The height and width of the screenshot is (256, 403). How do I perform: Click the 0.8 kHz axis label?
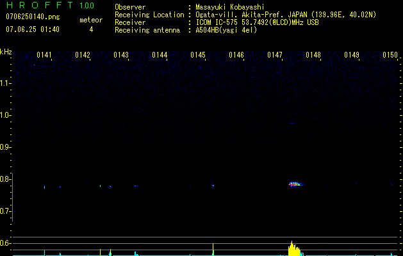(x=5, y=179)
